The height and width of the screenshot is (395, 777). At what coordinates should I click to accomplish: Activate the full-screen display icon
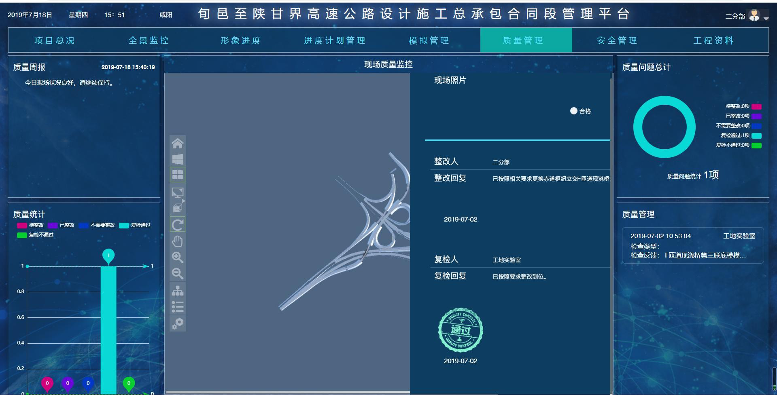tap(178, 191)
